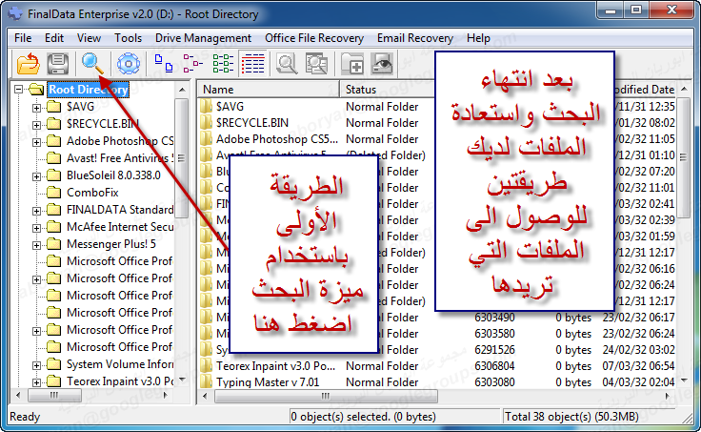
Task: Click the value 6291526 in the list
Action: point(494,350)
